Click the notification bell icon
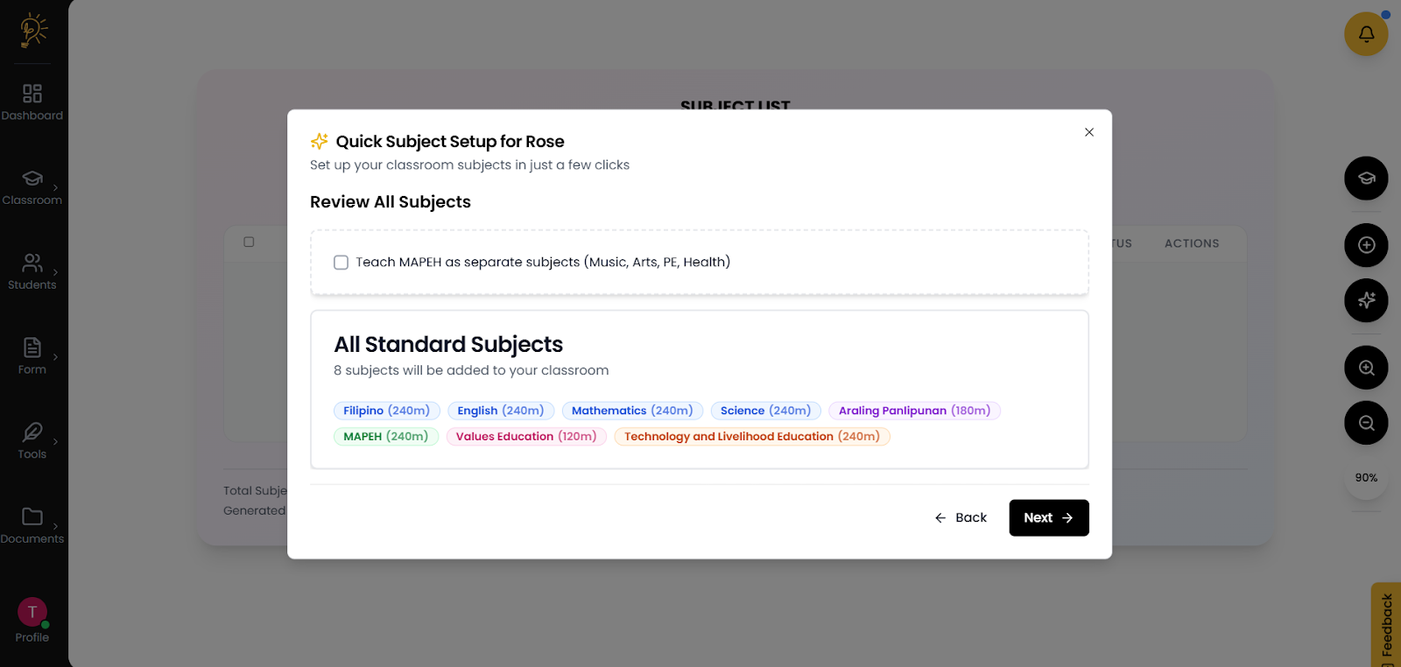1401x667 pixels. point(1366,34)
